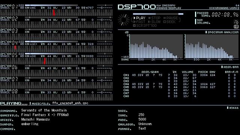Click the CH5 row label
The height and width of the screenshot is (135, 240).
tap(126, 87)
